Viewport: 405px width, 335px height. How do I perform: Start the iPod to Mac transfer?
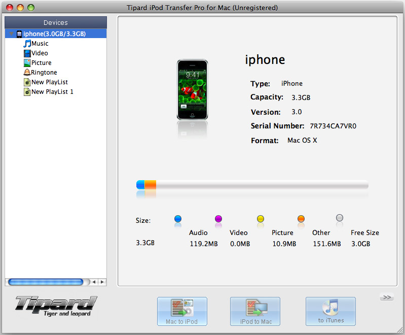(255, 311)
